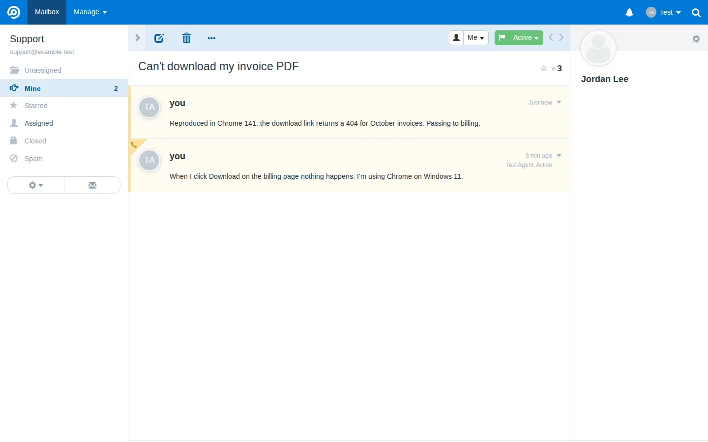Image resolution: width=708 pixels, height=442 pixels.
Task: Delete conversation with the trash icon
Action: click(186, 38)
